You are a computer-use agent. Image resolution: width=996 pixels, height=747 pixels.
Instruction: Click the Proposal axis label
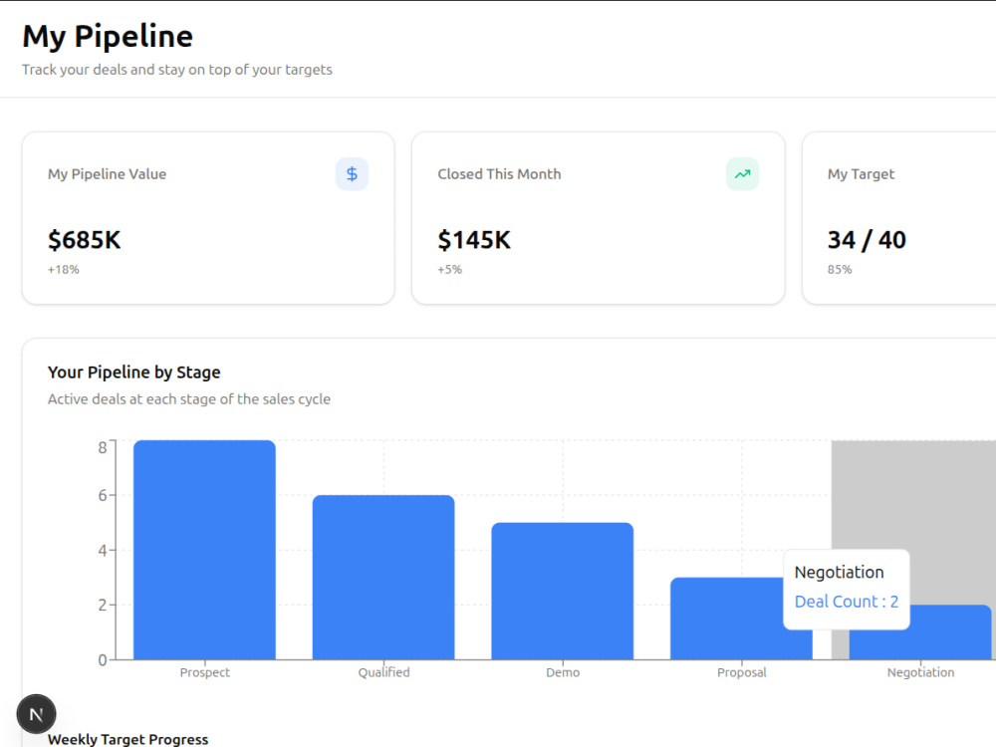[x=742, y=672]
